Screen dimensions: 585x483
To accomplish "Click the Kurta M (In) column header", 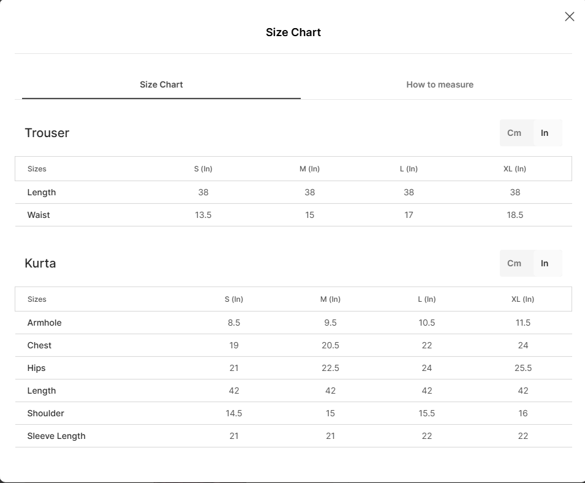I will pos(330,299).
